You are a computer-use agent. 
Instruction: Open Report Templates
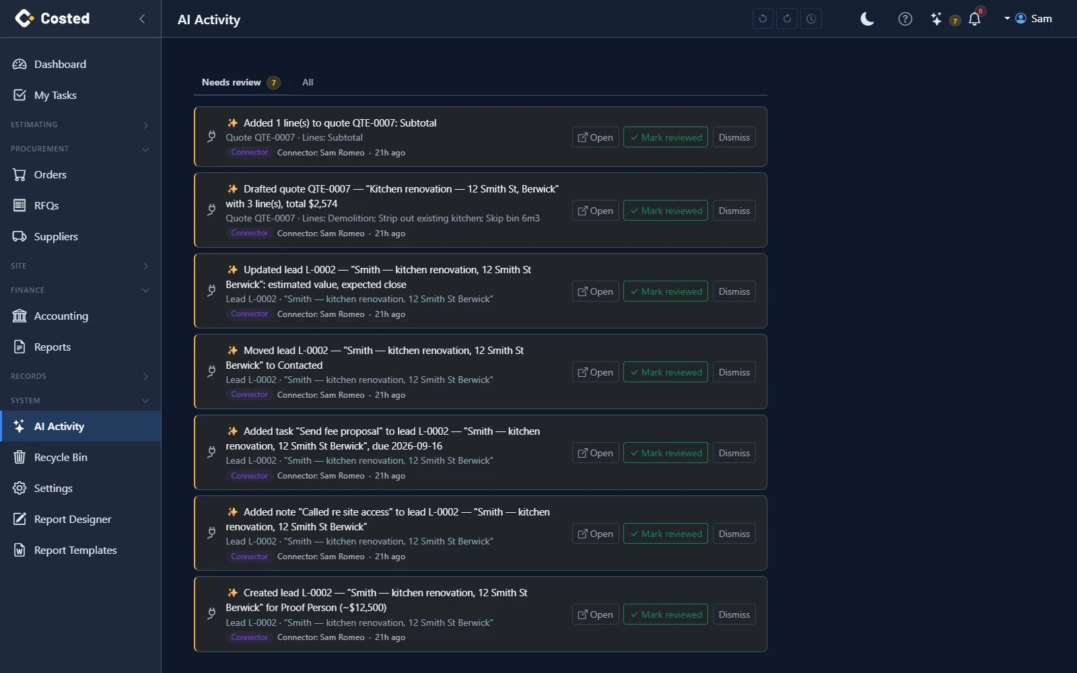click(x=80, y=550)
